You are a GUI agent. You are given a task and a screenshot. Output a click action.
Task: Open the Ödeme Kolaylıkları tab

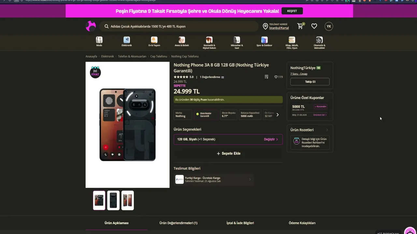pos(302,223)
